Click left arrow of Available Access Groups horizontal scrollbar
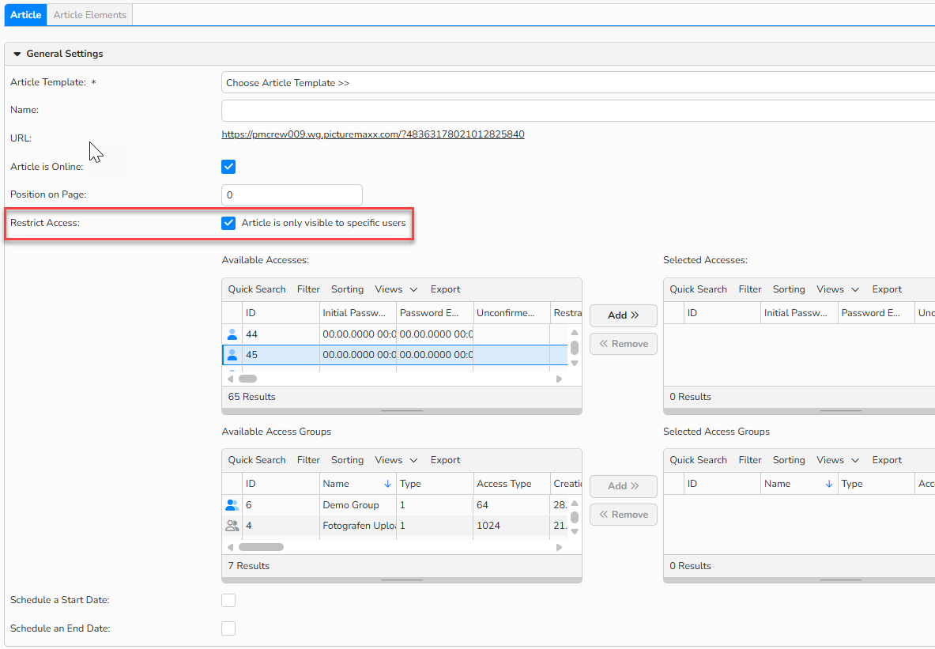Image resolution: width=935 pixels, height=649 pixels. tap(231, 547)
